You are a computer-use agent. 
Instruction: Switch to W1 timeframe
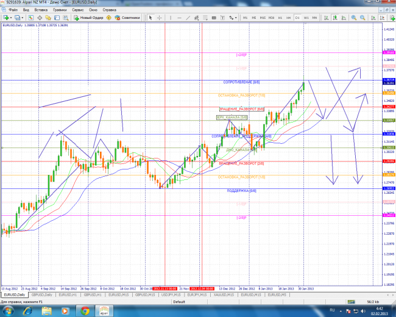tap(306, 18)
